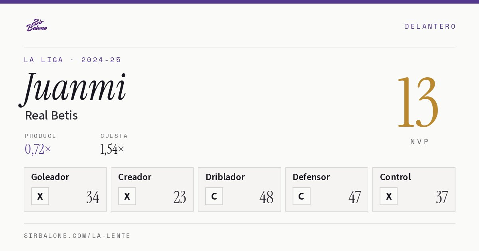Open the Creador stat card
Image resolution: width=479 pixels, height=251 pixels.
point(152,189)
